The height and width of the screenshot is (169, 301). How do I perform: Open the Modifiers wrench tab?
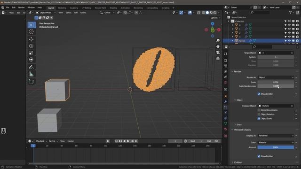(226, 102)
